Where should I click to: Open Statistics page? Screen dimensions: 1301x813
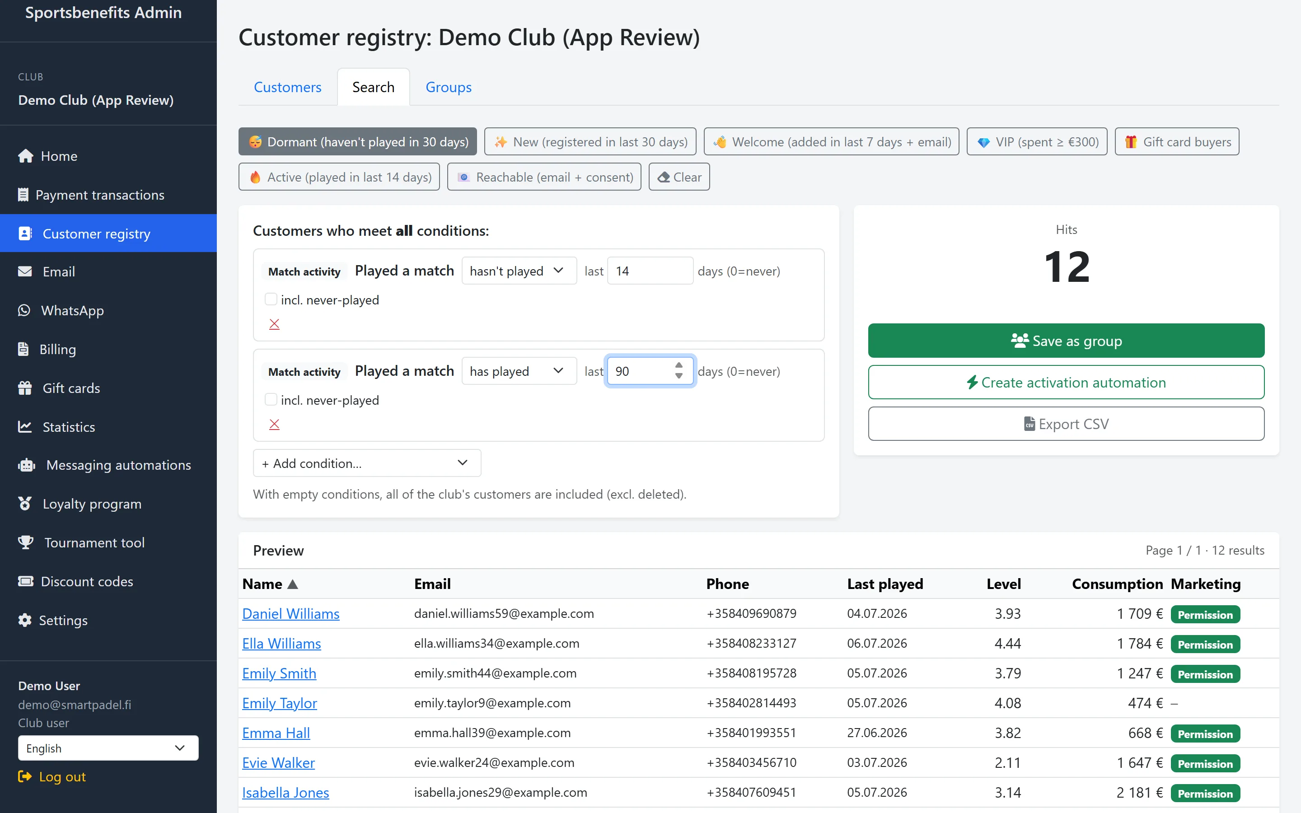pos(108,426)
